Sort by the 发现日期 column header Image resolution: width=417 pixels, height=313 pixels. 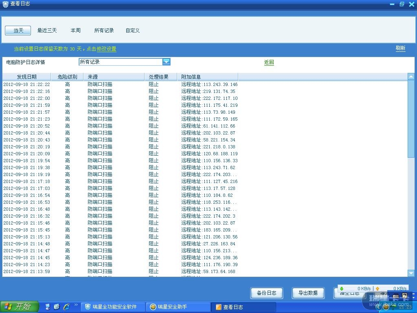pos(26,77)
